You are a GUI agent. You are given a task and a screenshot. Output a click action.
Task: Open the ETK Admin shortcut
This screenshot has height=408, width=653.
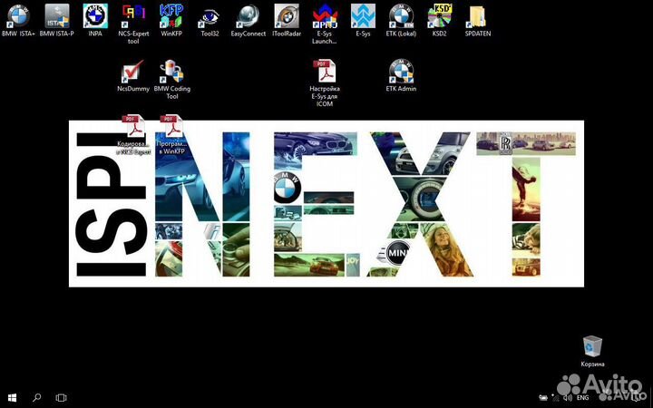[401, 72]
